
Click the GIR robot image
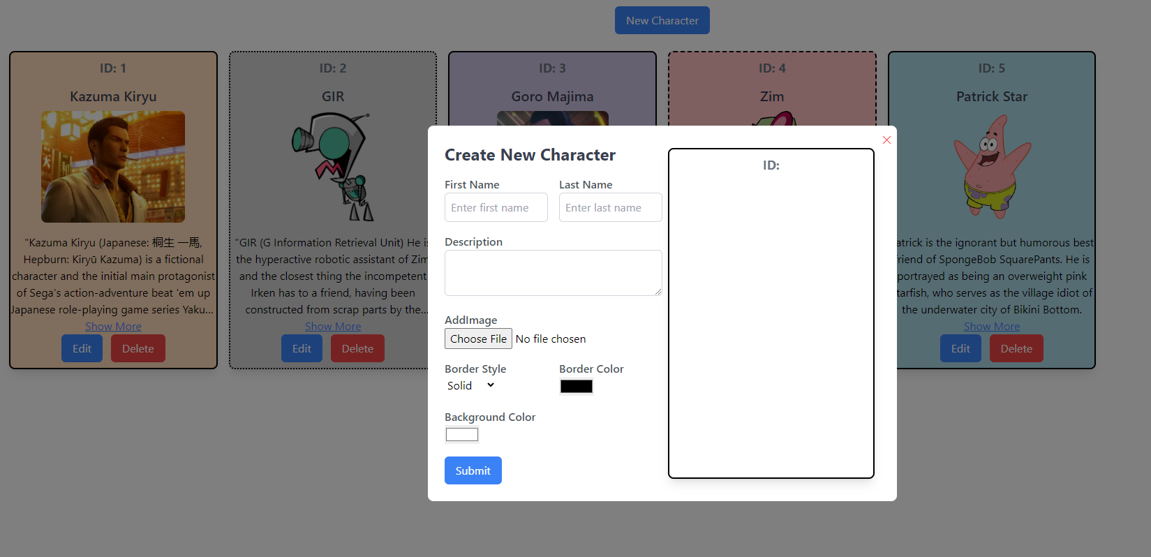[x=333, y=167]
